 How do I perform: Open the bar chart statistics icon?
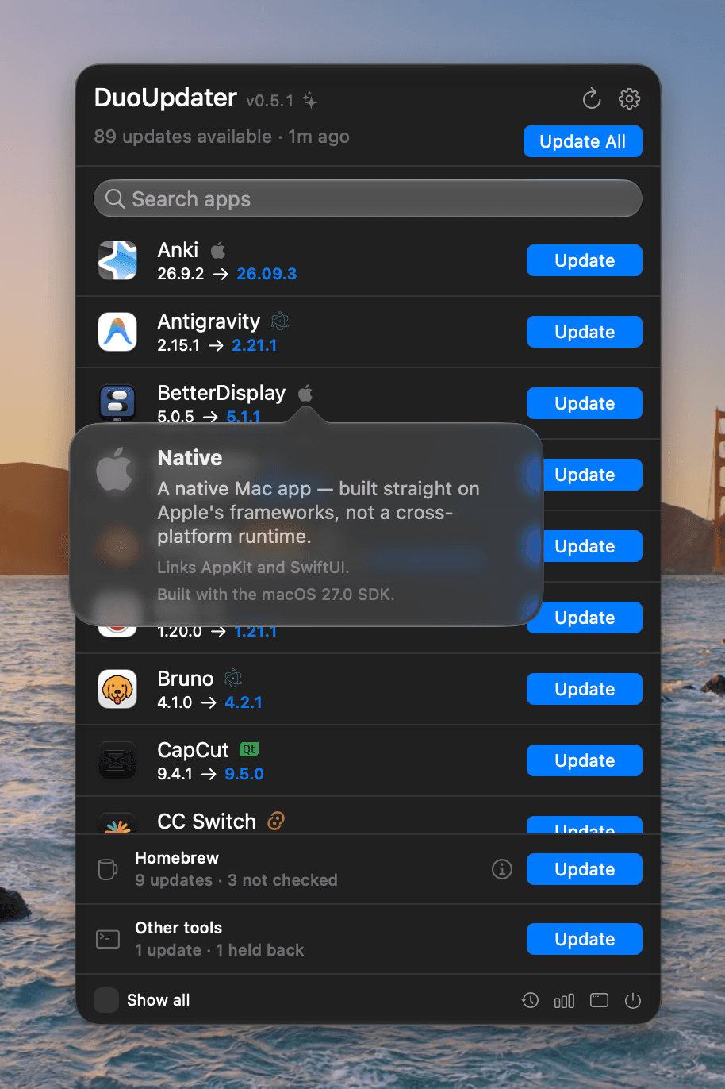(x=564, y=1000)
